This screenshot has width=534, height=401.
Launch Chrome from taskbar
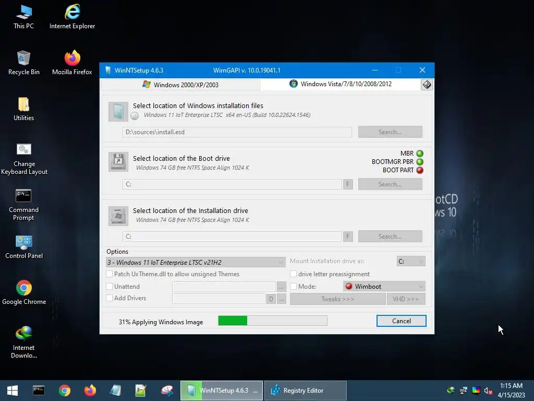point(64,391)
